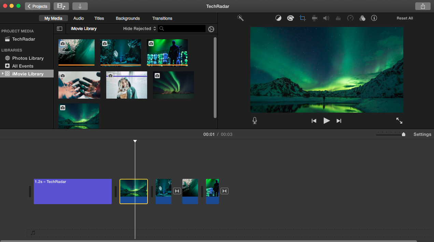Select the cropping tool icon

(303, 18)
